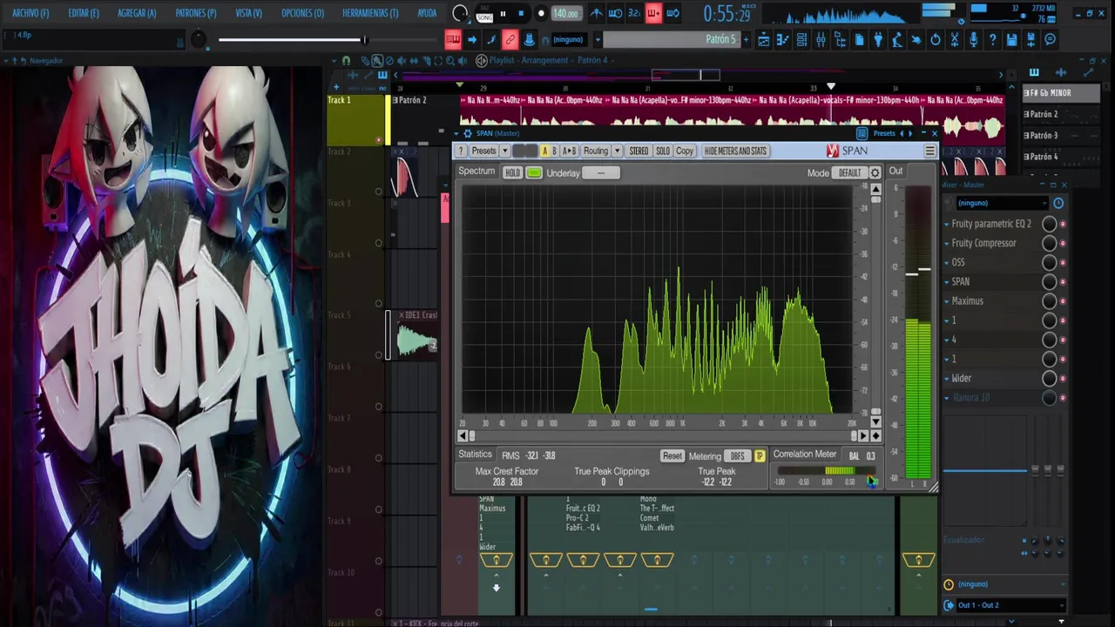Screen dimensions: 1115x627
Task: Open the Underlay selector
Action: pyautogui.click(x=601, y=172)
